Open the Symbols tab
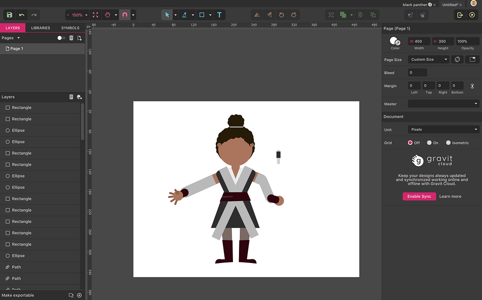The image size is (482, 300). 70,28
